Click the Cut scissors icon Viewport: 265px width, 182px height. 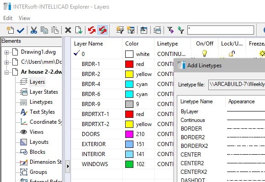coord(34,30)
